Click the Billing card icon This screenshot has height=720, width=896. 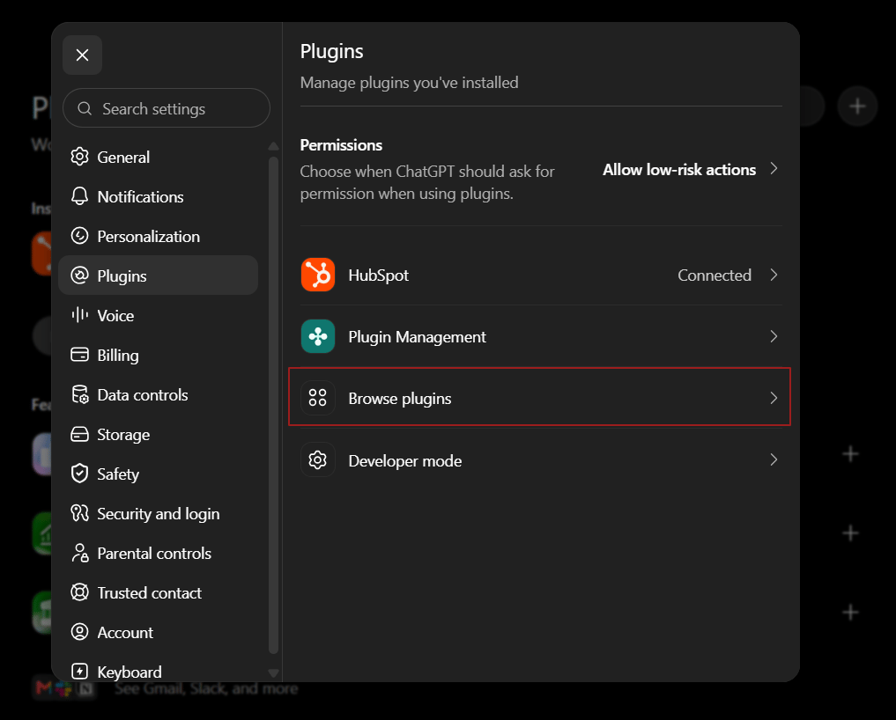tap(79, 355)
